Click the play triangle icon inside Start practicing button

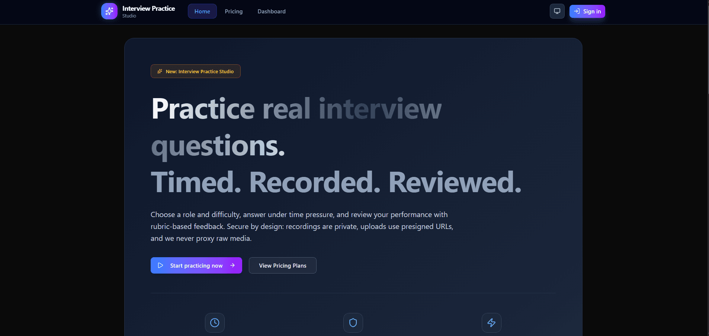pos(160,265)
